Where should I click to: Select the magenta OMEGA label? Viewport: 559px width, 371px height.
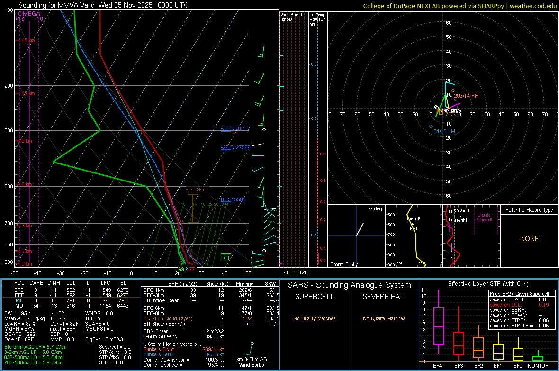pos(29,14)
